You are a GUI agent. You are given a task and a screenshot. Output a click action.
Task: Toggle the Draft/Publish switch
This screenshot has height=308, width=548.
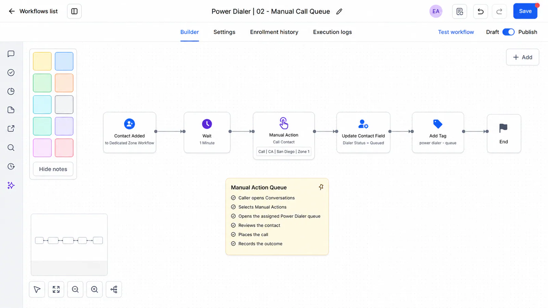point(508,32)
